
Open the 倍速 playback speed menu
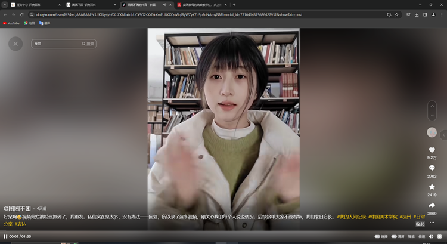421,237
